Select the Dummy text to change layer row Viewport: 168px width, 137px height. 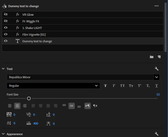click(x=83, y=41)
